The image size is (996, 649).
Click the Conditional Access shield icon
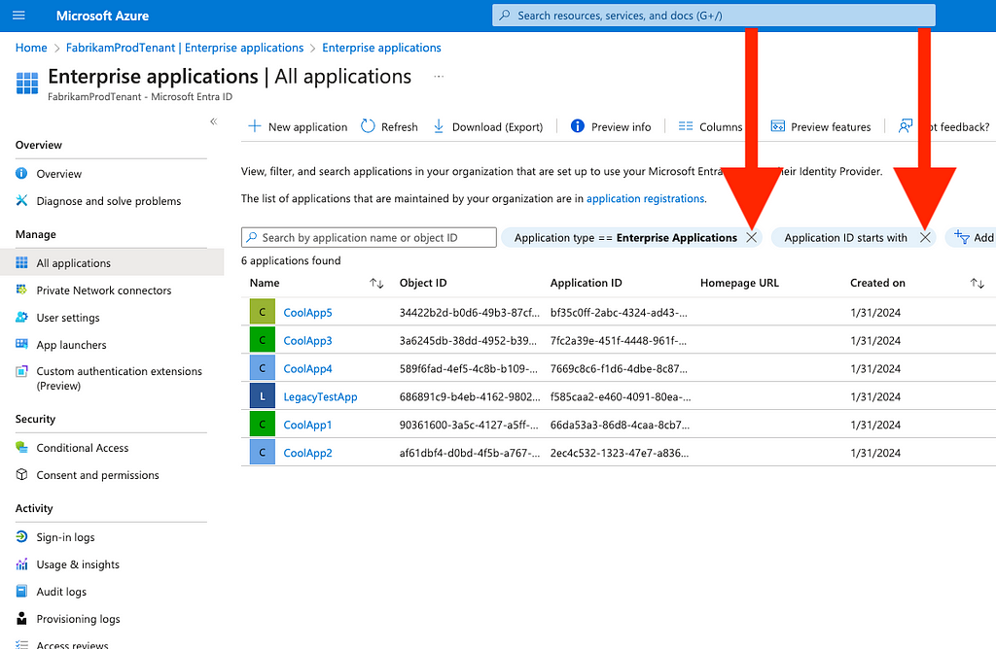21,447
